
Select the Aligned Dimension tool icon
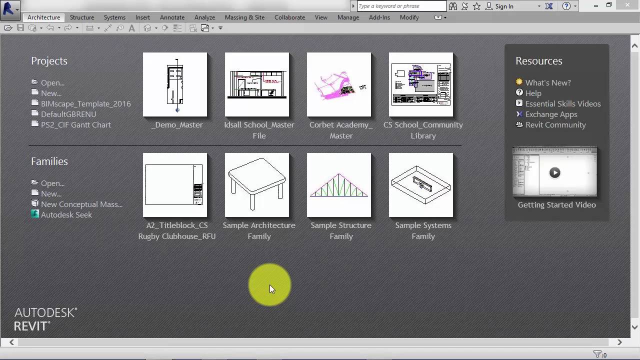(108, 28)
